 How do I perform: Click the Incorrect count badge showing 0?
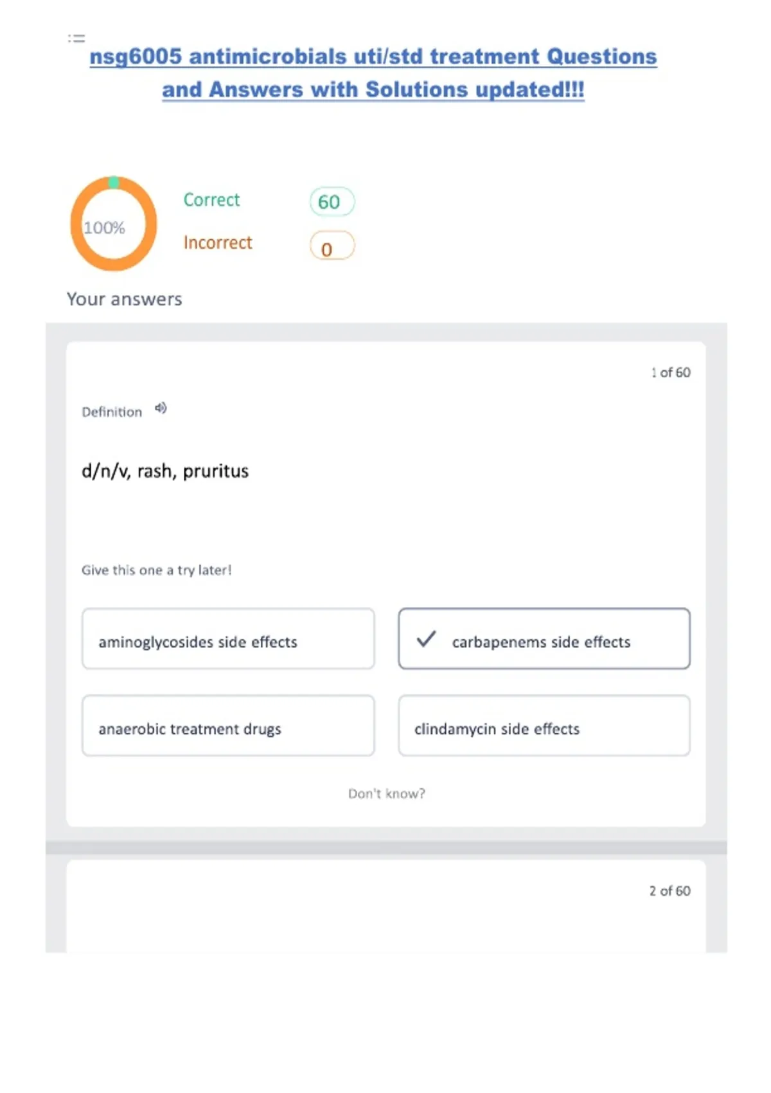[x=332, y=246]
